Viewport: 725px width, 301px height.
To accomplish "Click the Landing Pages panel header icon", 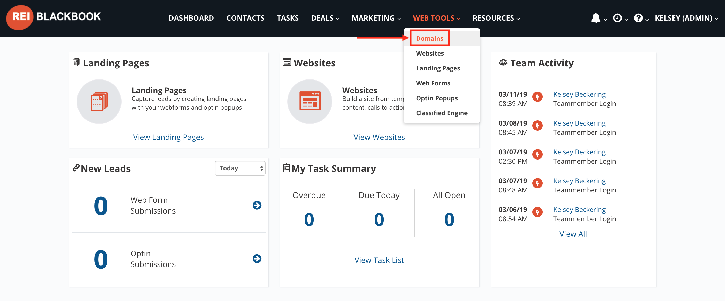I will [76, 62].
